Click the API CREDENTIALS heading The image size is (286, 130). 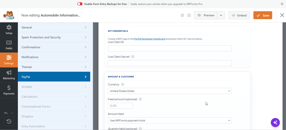coord(118,31)
